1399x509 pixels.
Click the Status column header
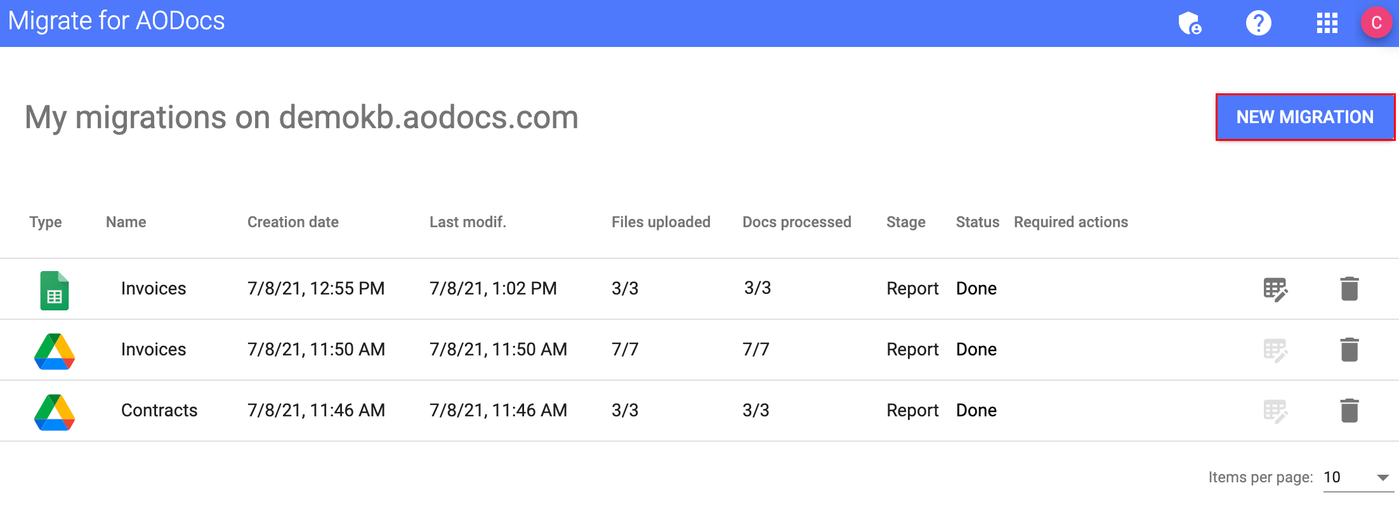(977, 222)
